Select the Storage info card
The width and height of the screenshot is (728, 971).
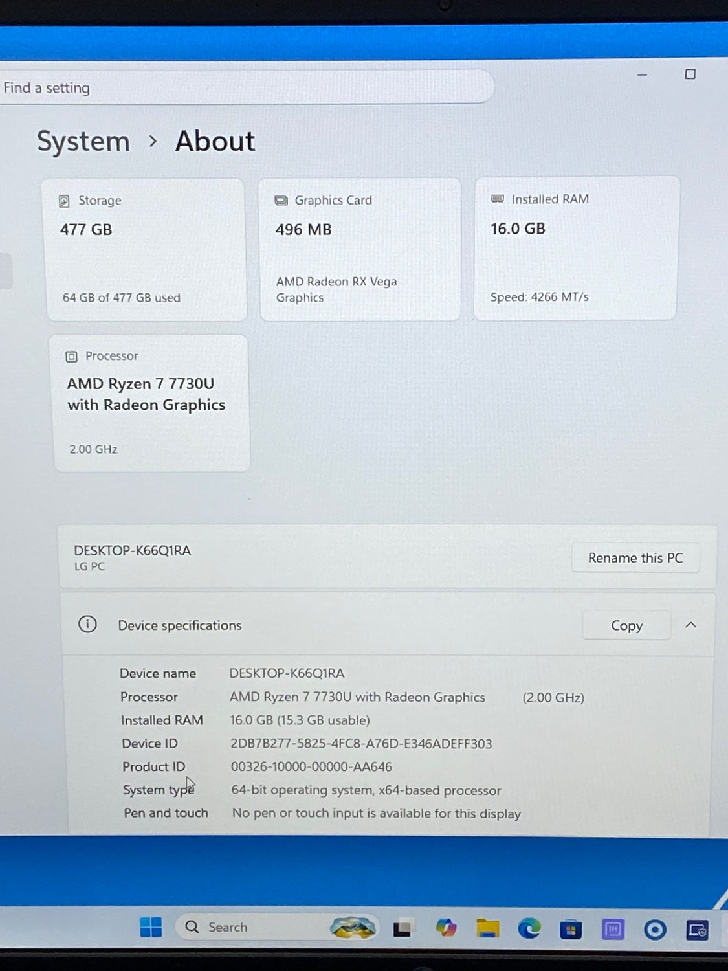145,249
